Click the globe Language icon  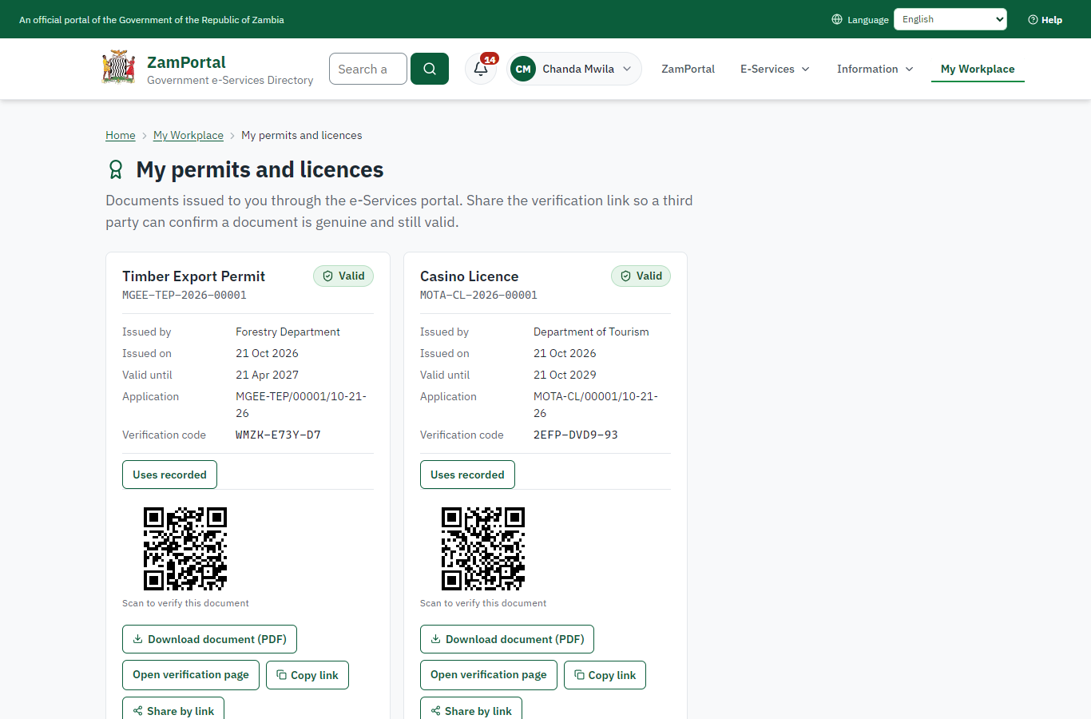pos(837,19)
